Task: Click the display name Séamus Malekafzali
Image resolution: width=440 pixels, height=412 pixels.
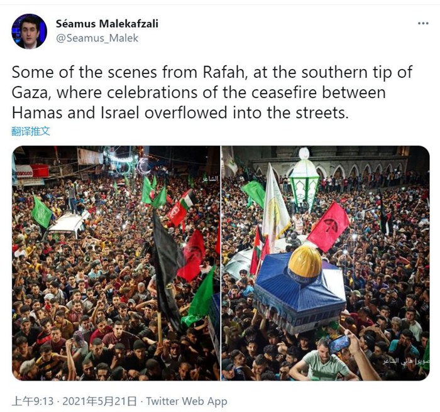Action: pos(107,24)
